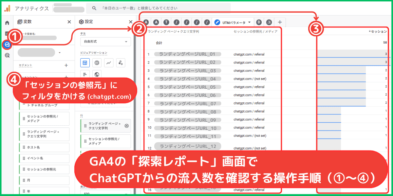Screen dimensions: 393x196
Task: Remove ランディング ページ row chip
Action: click(x=127, y=126)
